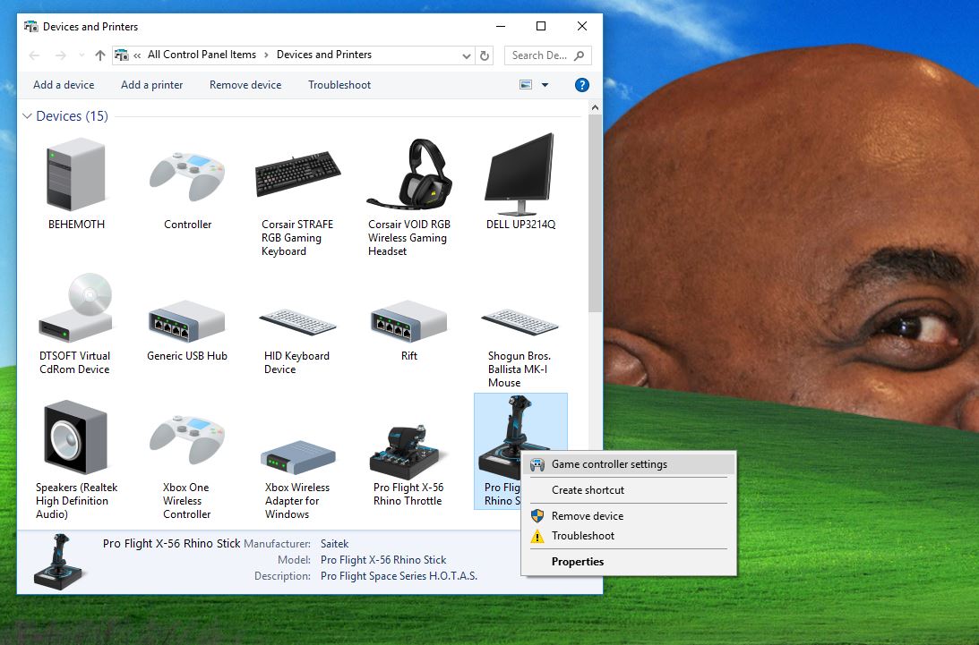Choose Game controller settings from context menu

tap(629, 464)
